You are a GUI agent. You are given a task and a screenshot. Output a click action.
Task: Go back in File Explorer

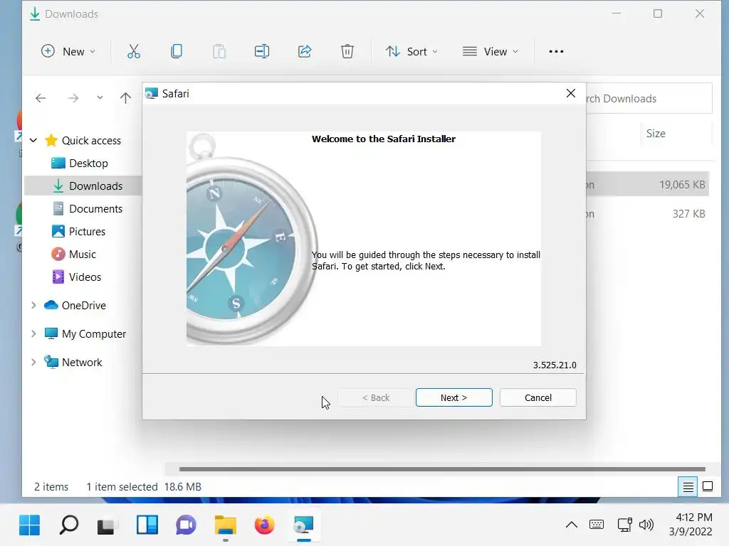(41, 98)
